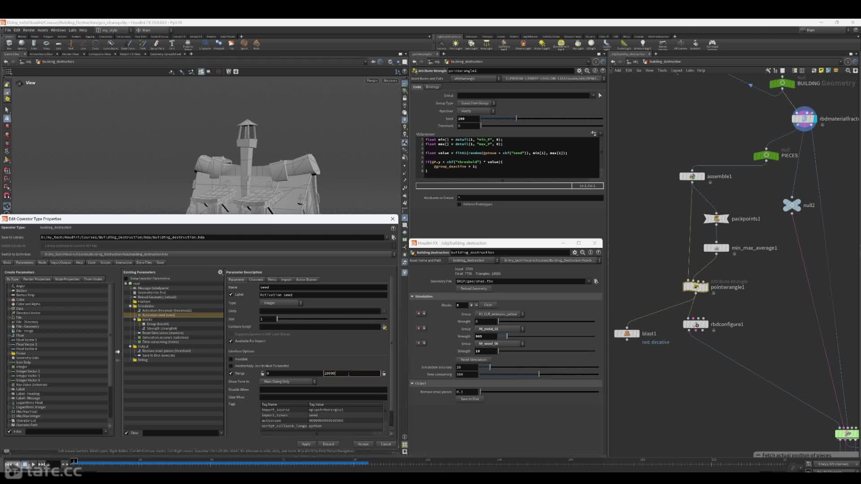Select the Spiral shelf tool

coord(244,44)
